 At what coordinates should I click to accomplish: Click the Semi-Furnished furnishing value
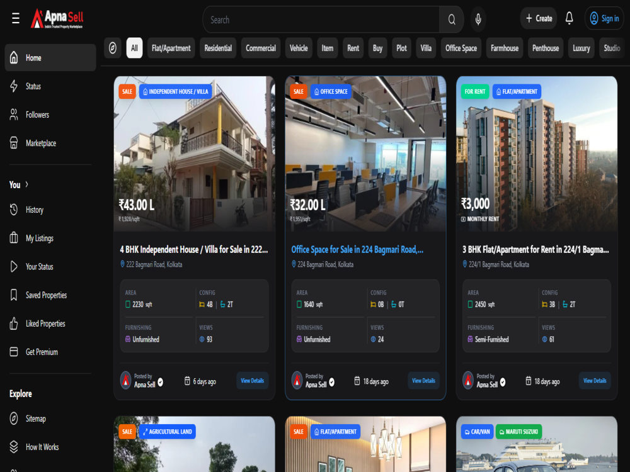(x=492, y=339)
